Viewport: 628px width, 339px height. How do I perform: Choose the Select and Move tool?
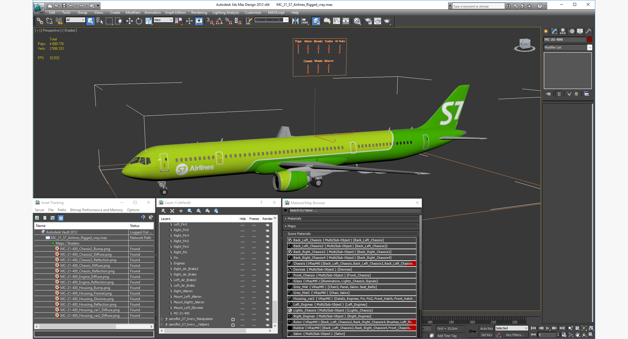129,21
